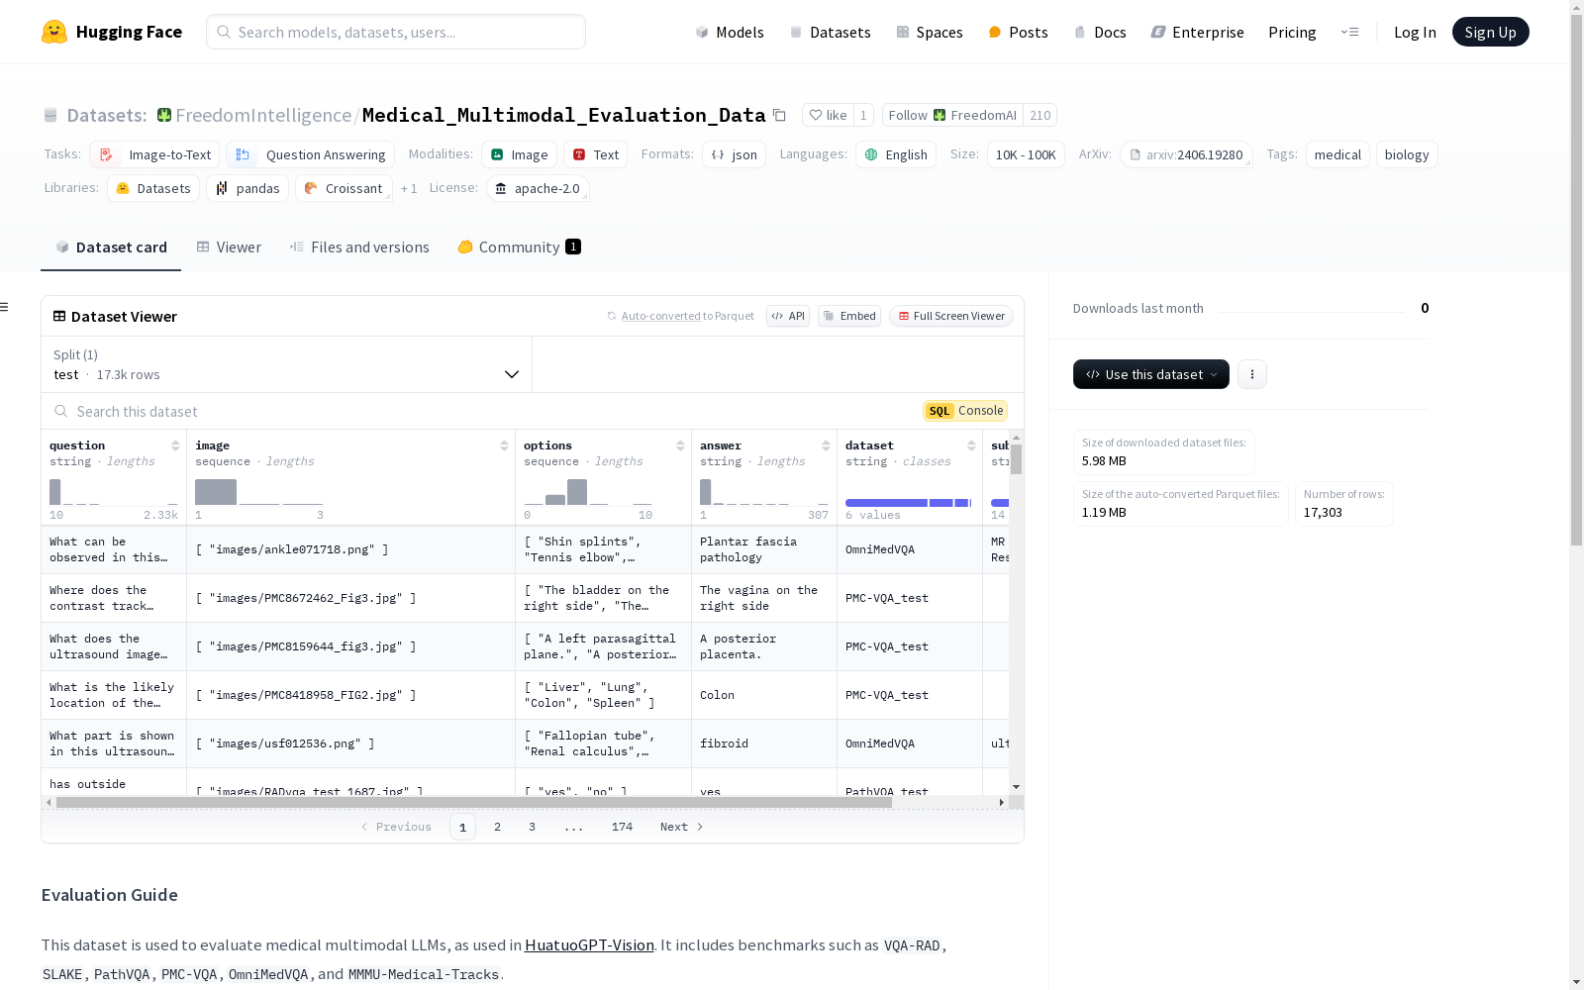Open the Use this dataset dropdown
The image size is (1584, 990).
click(1151, 374)
